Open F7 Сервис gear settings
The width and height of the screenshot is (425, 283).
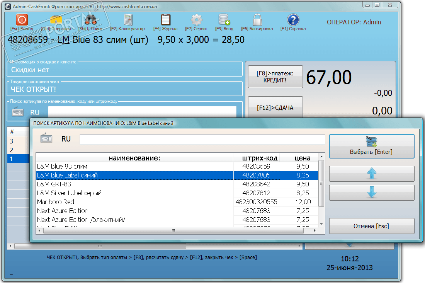[x=197, y=20]
